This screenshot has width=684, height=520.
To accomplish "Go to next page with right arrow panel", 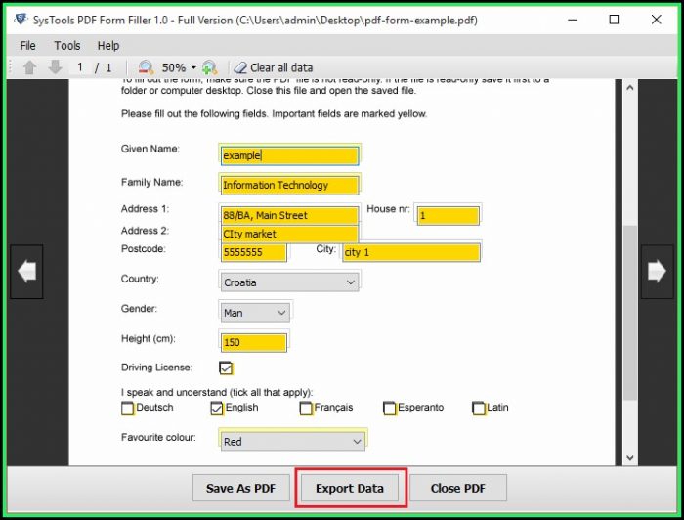I will [x=657, y=272].
